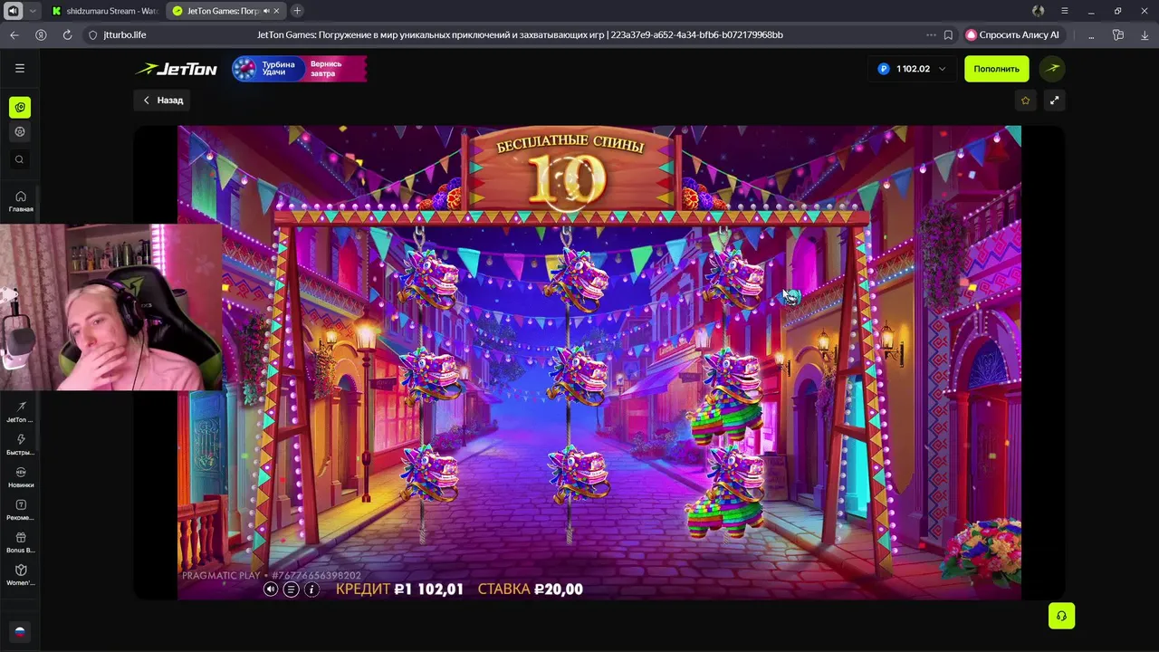Viewport: 1159px width, 652px height.
Task: Open the JetTon profile avatar
Action: tap(1052, 68)
